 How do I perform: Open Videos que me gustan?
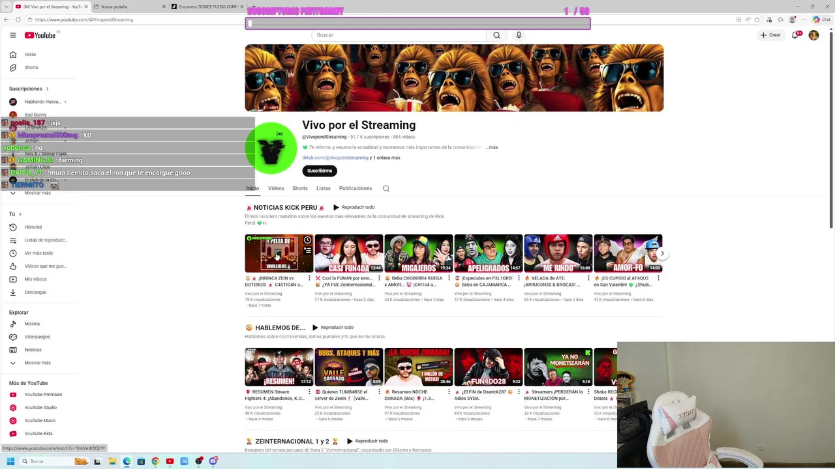click(x=38, y=266)
